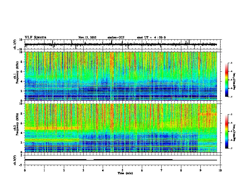
Task: Click the "station=OUJ" header label
Action: 116,37
